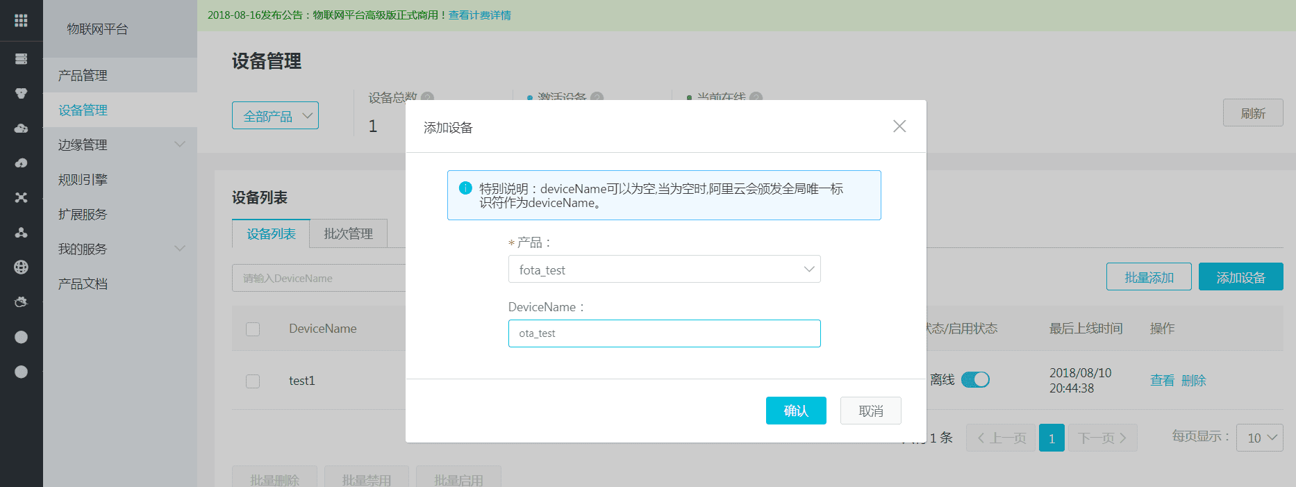Click 查看 link for test1 device
1296x487 pixels.
[x=1162, y=380]
